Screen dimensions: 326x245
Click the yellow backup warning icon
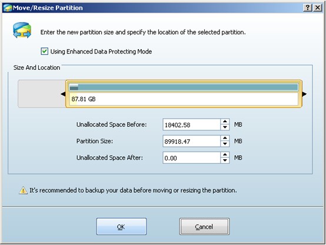pyautogui.click(x=23, y=190)
